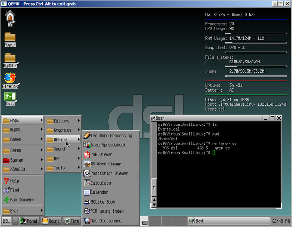This screenshot has width=292, height=227.
Task: Click the Bash window title bar
Action: [216, 118]
